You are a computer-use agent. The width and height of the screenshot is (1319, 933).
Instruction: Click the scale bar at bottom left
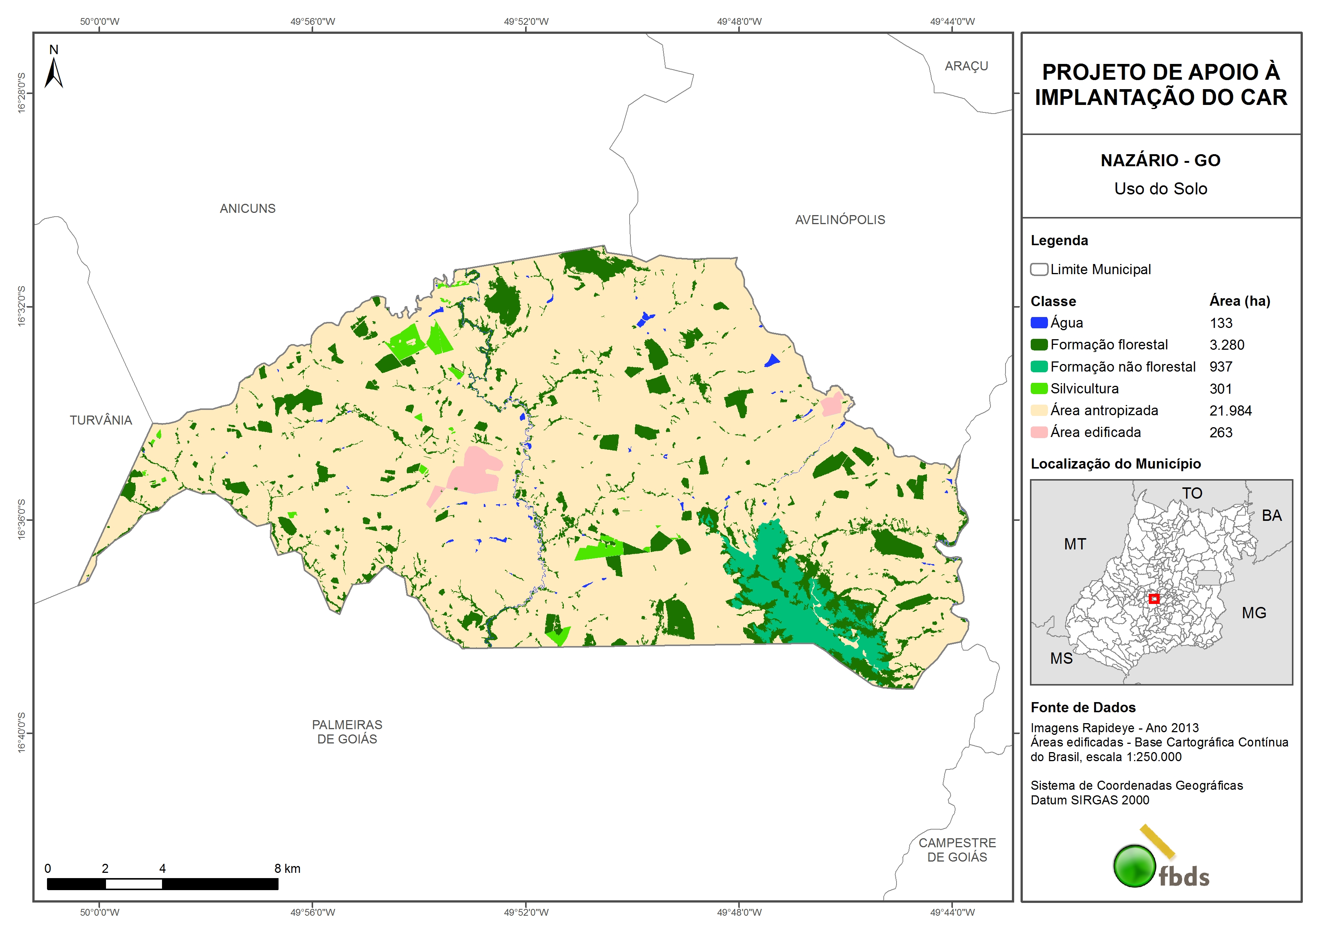click(x=163, y=884)
